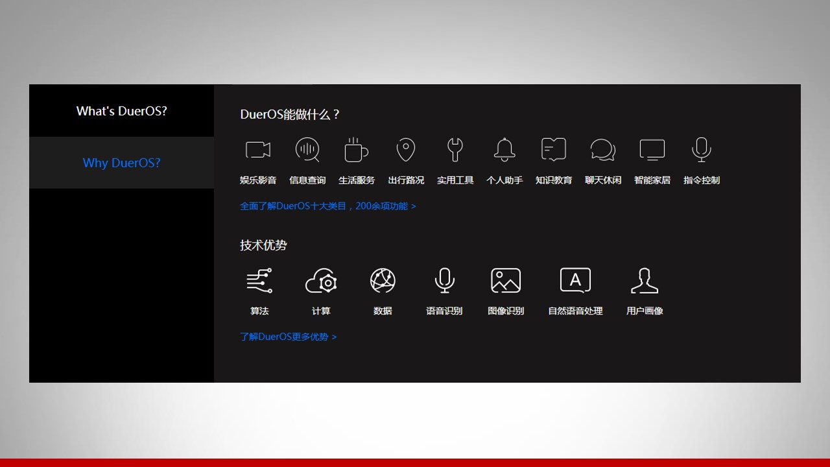Click the 知识教育 label
830x467 pixels.
tap(554, 180)
